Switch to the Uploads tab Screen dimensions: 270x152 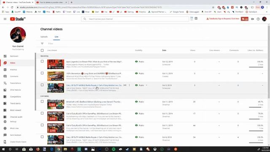pos(44,37)
